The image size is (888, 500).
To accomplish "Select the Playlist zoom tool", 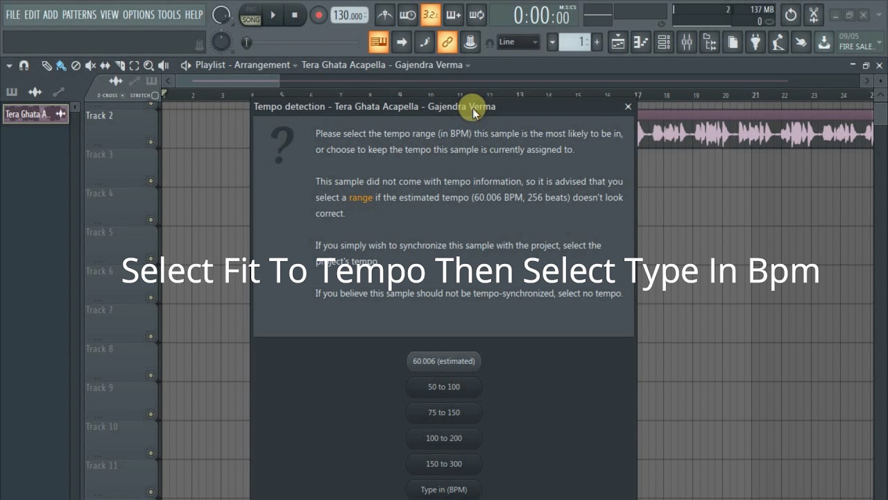I will (x=148, y=66).
